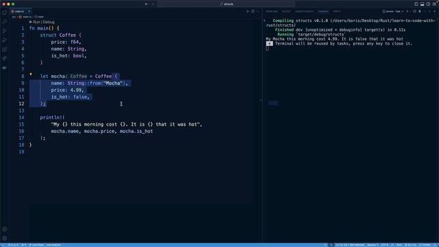This screenshot has height=247, width=439.
Task: Click the 'is_hot: bool,' text on line 5
Action: pyautogui.click(x=69, y=56)
